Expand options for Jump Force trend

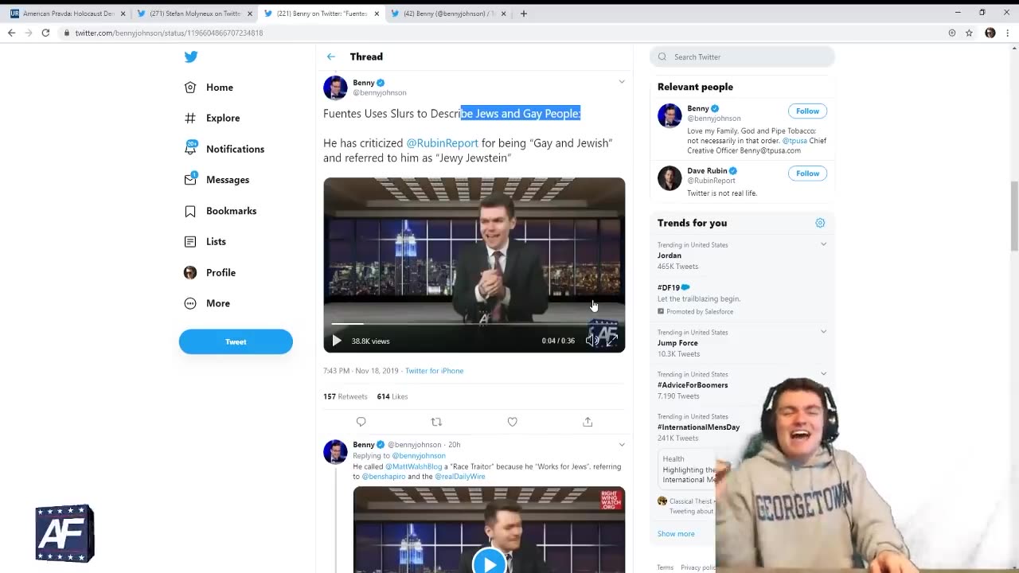click(x=823, y=332)
